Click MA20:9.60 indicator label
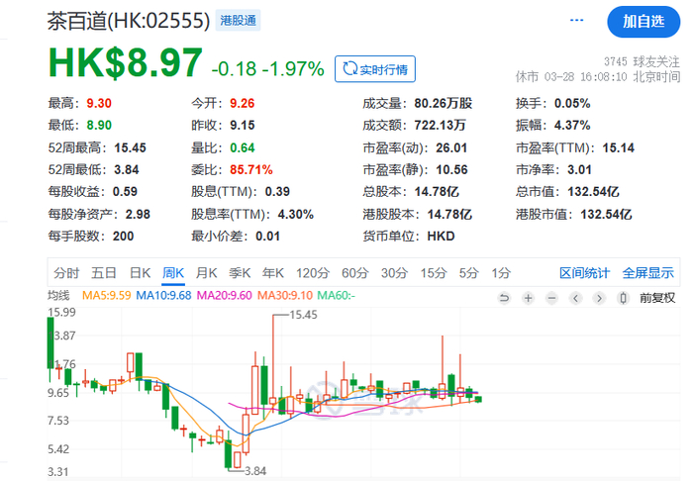This screenshot has width=693, height=481. (224, 295)
